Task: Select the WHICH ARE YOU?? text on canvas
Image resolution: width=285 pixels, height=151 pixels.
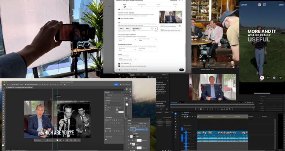Action: pos(57,132)
